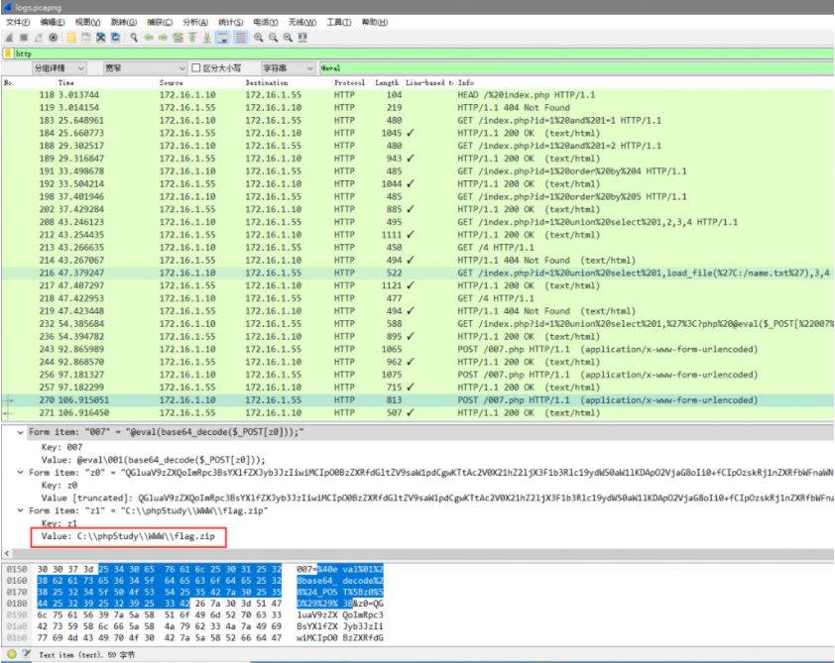Open the 字符串 search type dropdown
The height and width of the screenshot is (663, 835).
point(289,68)
